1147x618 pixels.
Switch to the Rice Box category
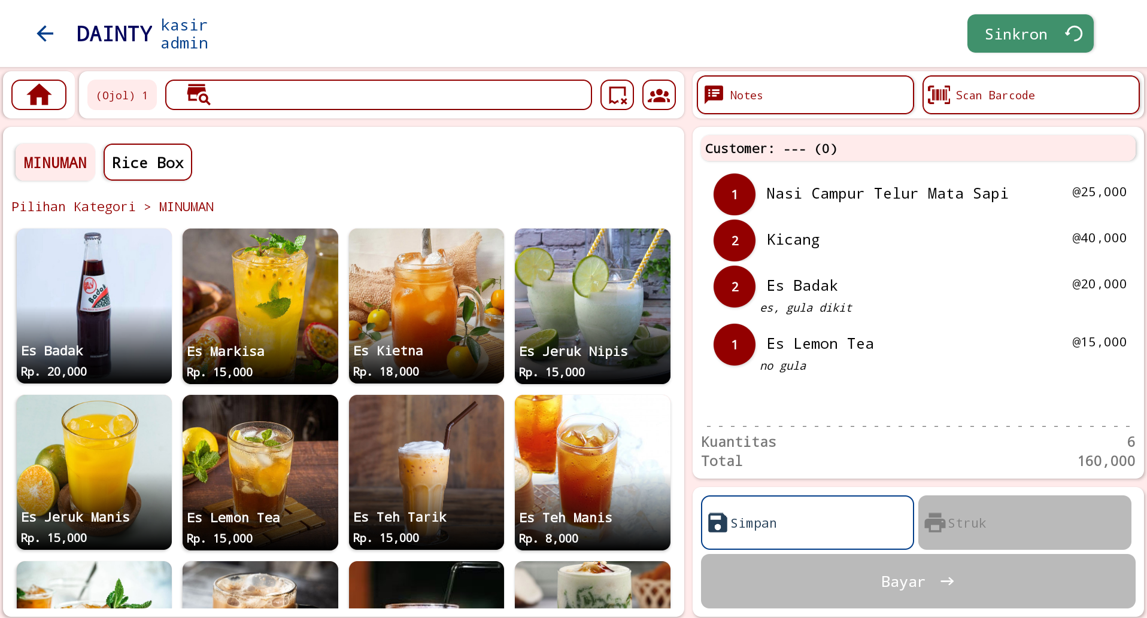coord(148,162)
